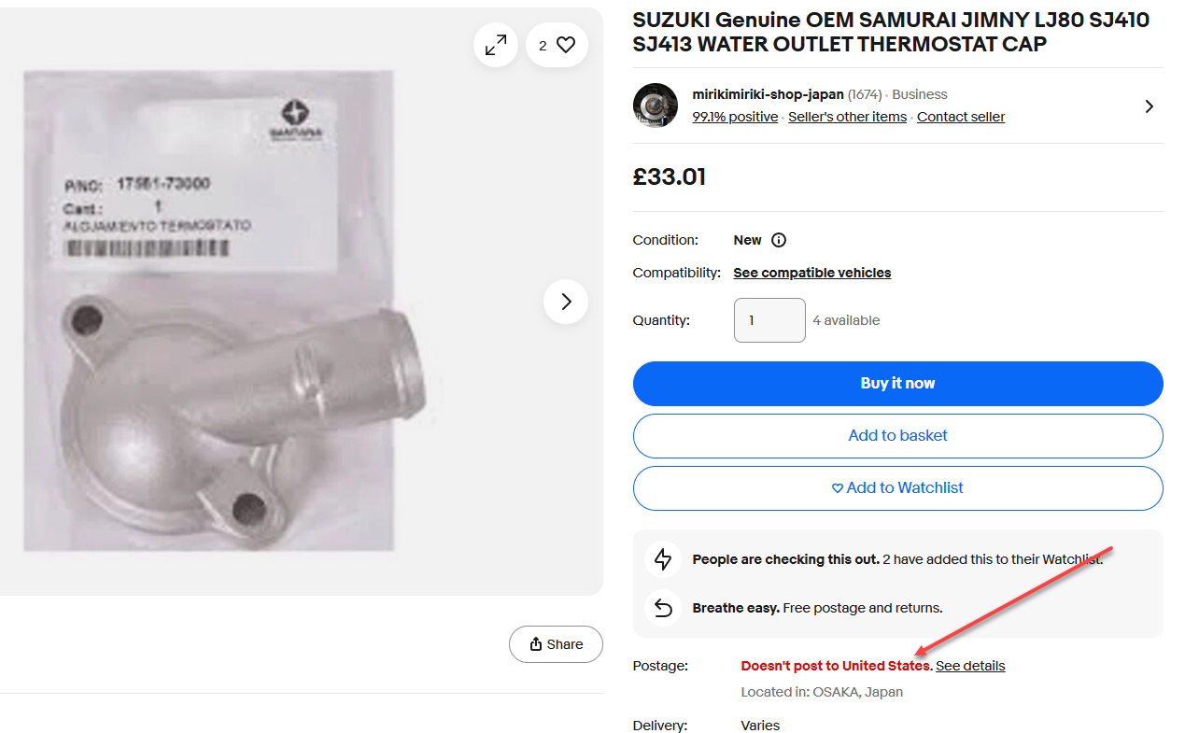Click the heart icon to favorite the item

tap(565, 45)
